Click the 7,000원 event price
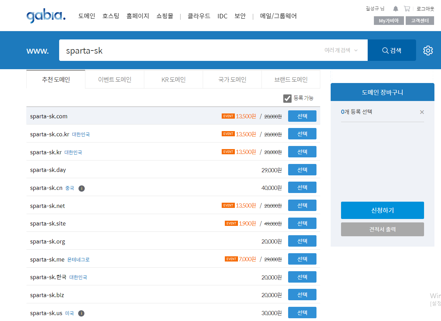The width and height of the screenshot is (441, 321). tap(248, 259)
